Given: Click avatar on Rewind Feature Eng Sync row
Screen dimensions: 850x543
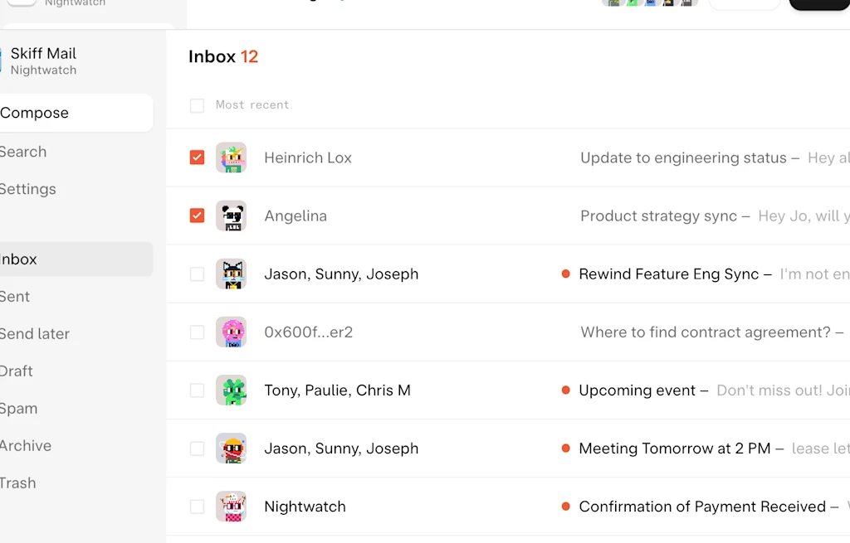Looking at the screenshot, I should [231, 274].
